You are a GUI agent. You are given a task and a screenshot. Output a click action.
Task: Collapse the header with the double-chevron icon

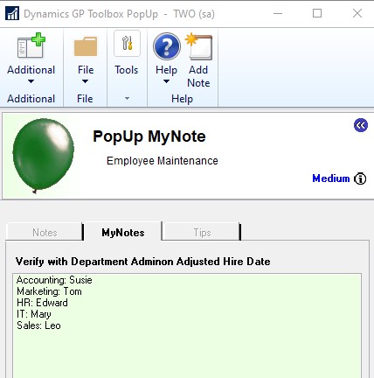pos(361,125)
